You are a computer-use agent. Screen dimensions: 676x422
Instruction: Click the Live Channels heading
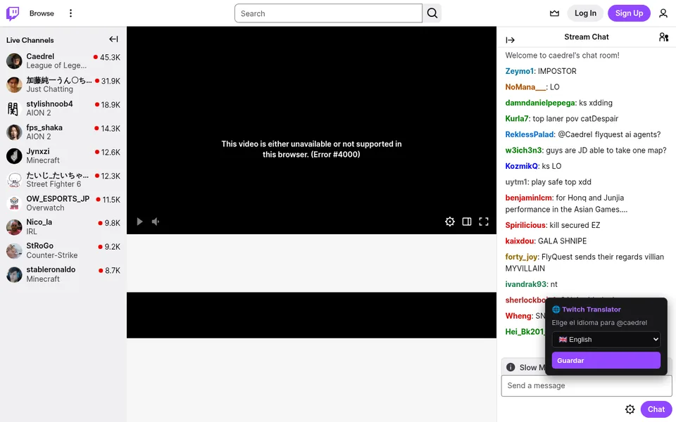[x=30, y=40]
